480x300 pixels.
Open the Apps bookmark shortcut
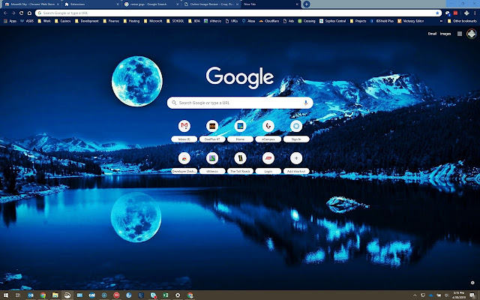point(10,21)
